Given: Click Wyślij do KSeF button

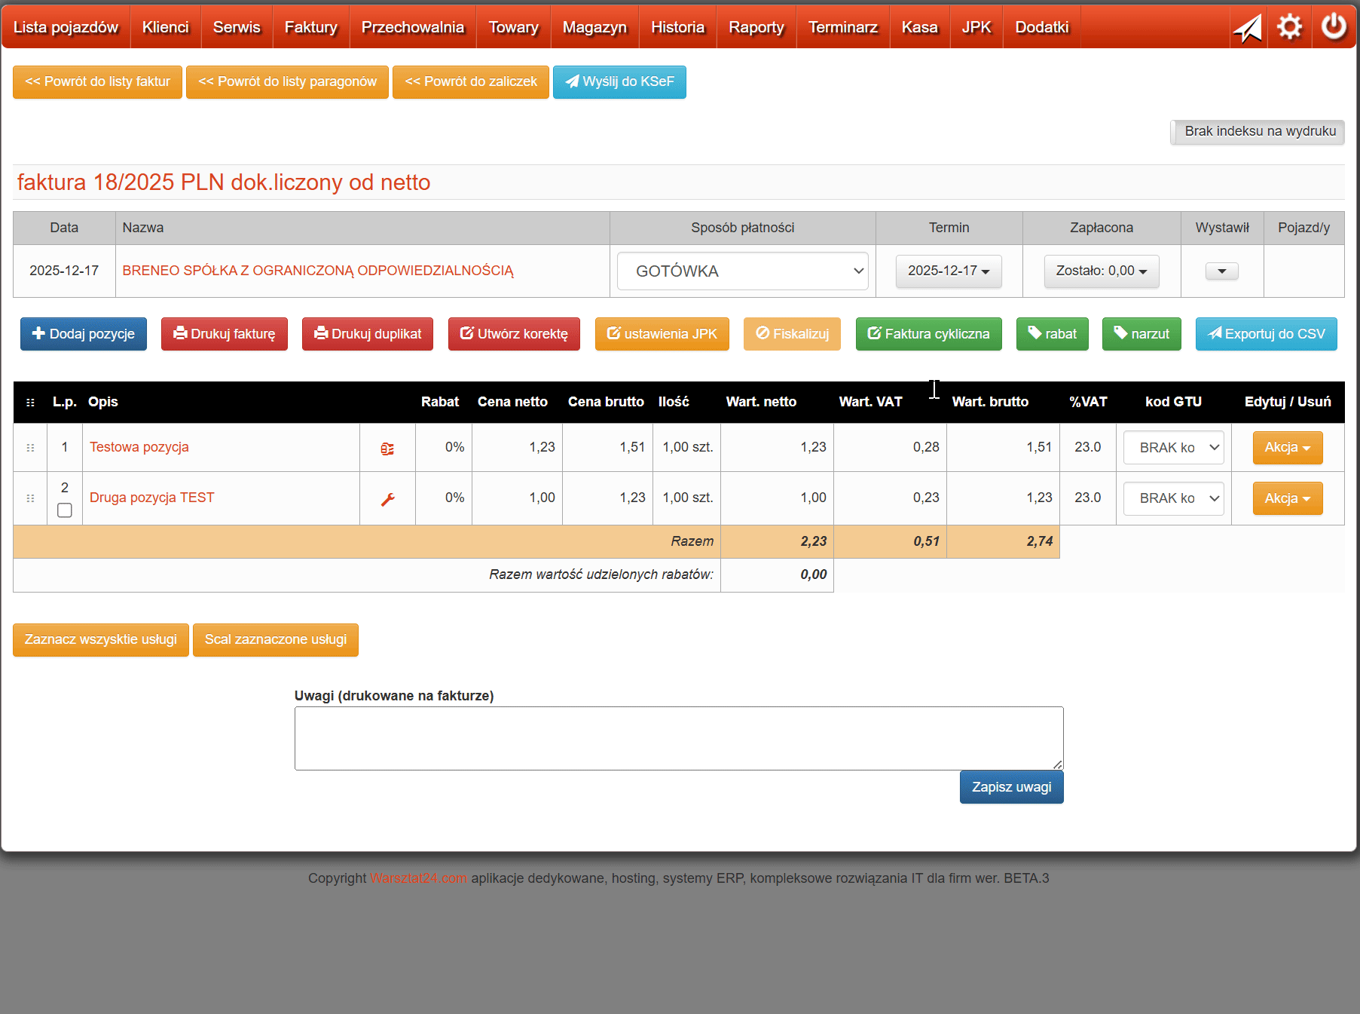Looking at the screenshot, I should [619, 82].
